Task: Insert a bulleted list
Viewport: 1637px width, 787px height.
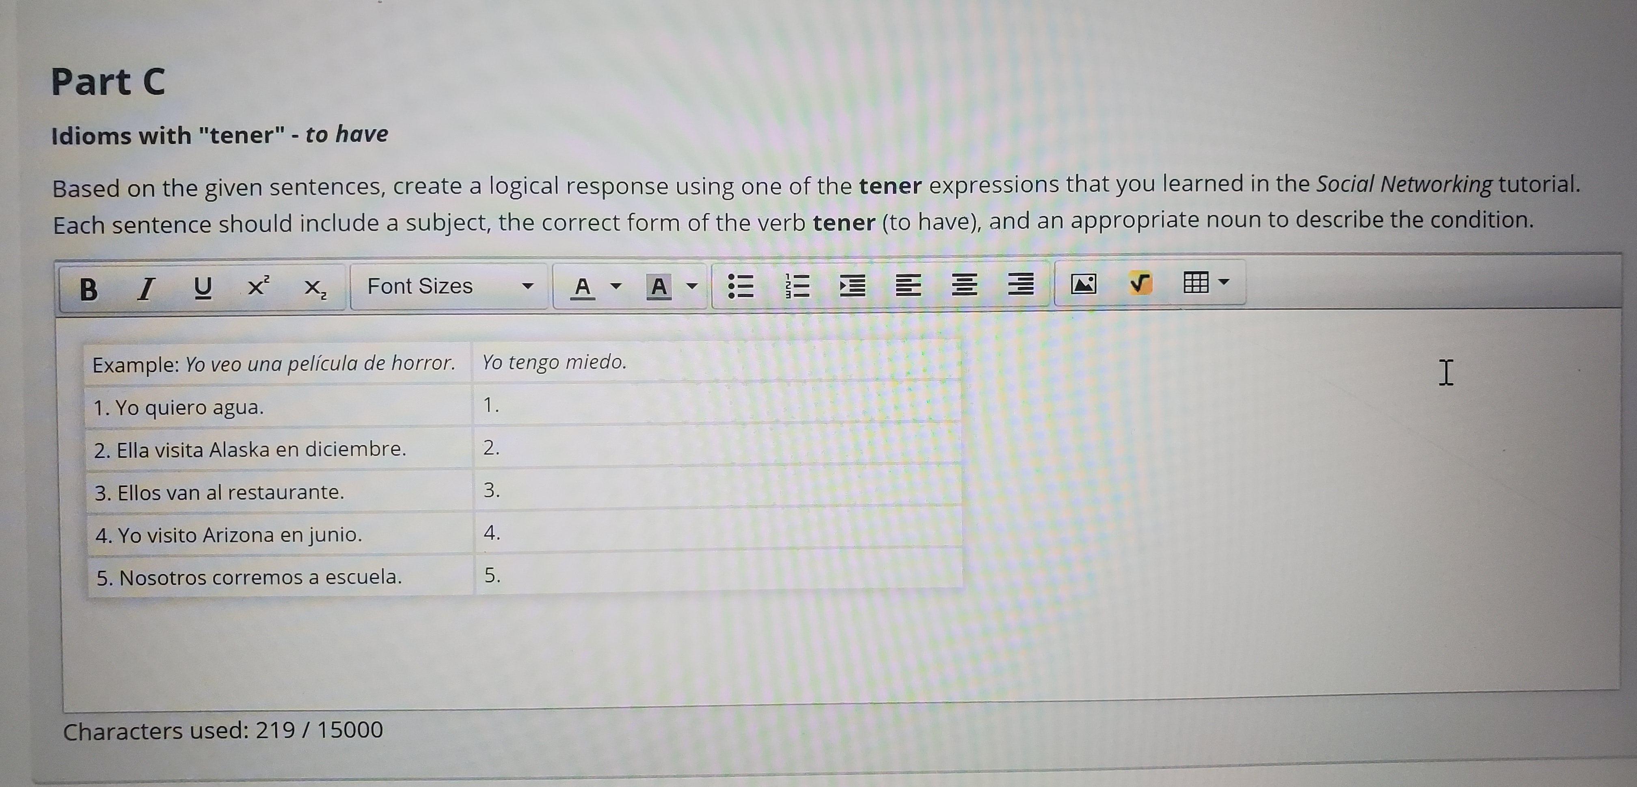Action: click(740, 286)
